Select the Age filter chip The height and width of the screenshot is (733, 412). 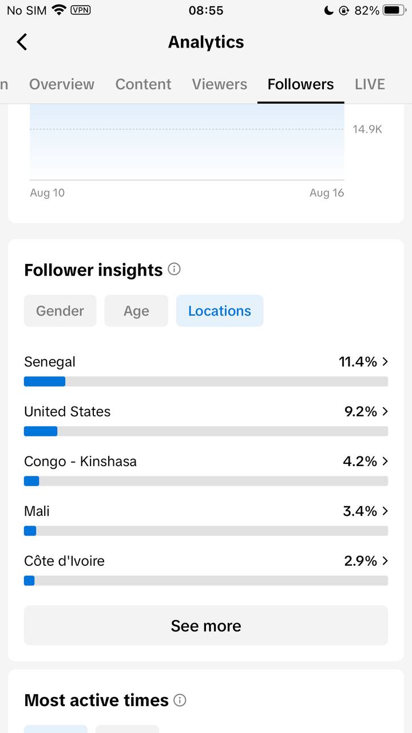click(x=136, y=311)
